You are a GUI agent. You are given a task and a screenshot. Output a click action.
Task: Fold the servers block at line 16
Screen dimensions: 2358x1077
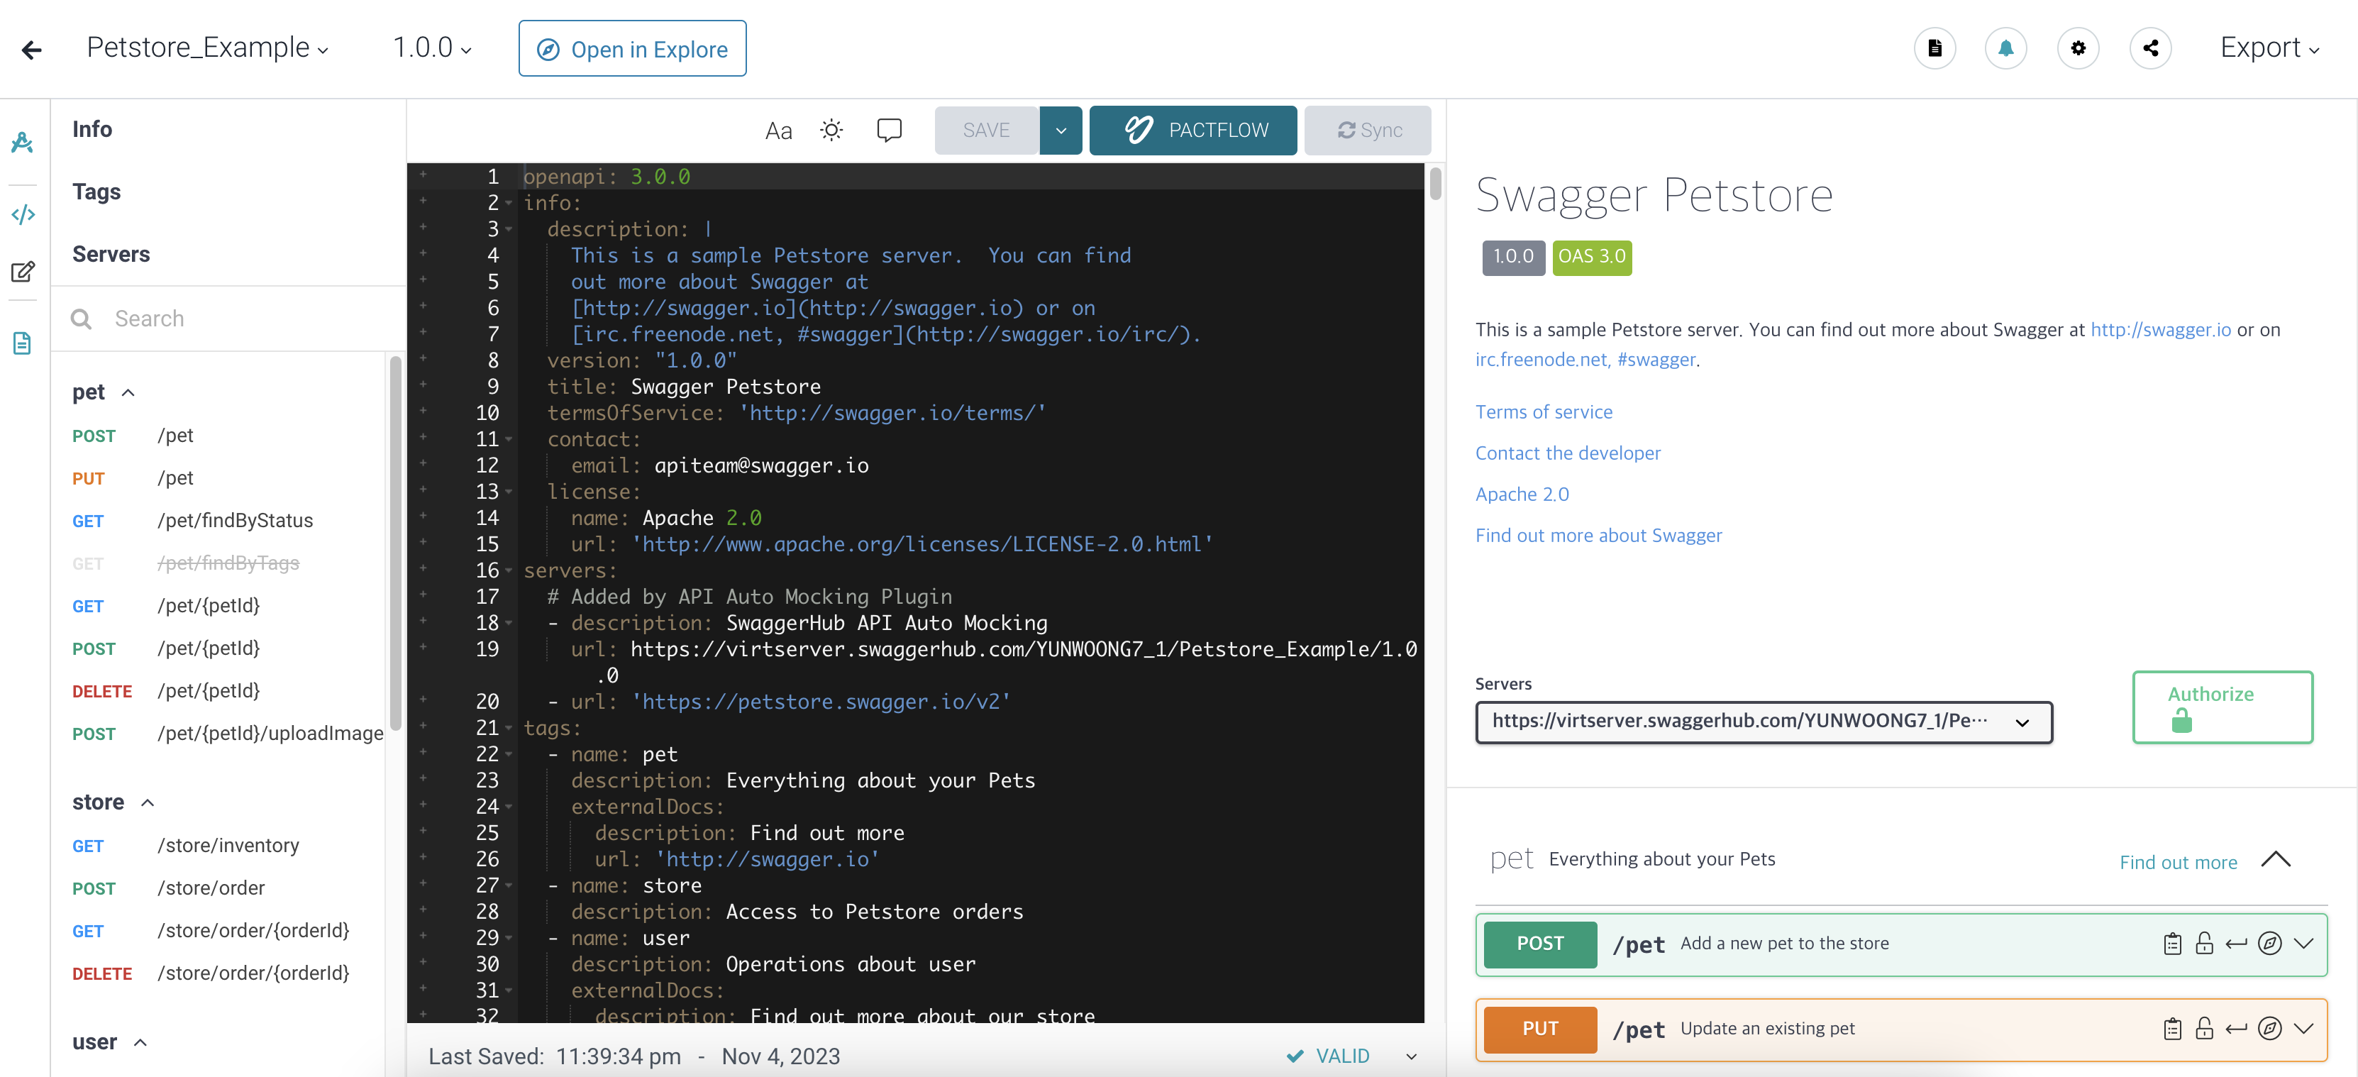point(509,570)
